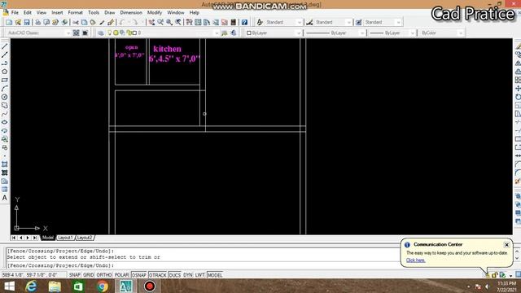Toggle DYN input in status bar
The image size is (521, 293).
tap(188, 275)
